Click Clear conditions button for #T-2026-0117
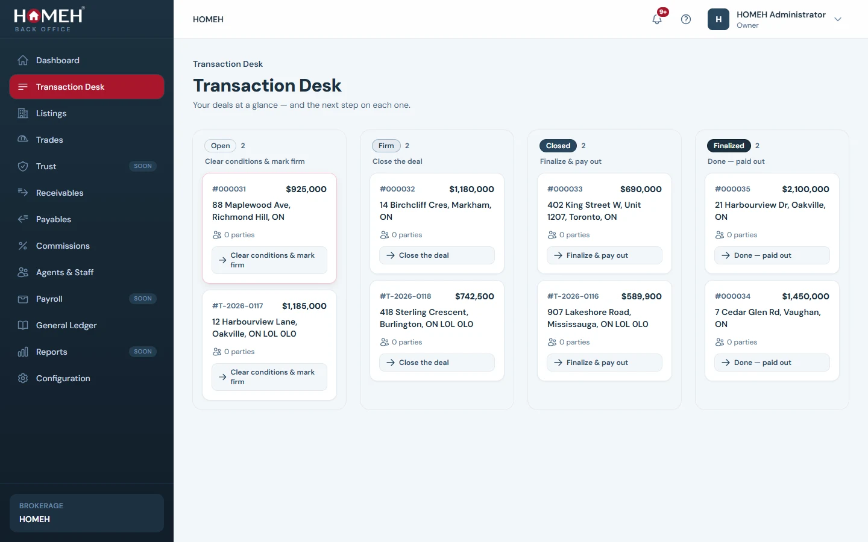 pos(269,377)
